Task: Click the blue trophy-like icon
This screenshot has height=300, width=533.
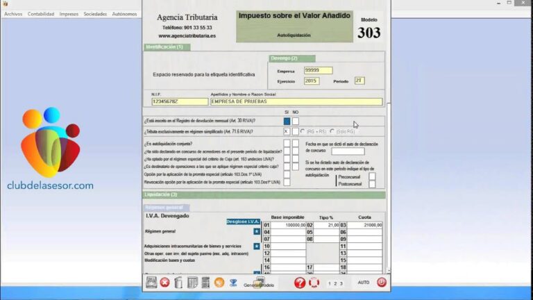Action: point(233,283)
